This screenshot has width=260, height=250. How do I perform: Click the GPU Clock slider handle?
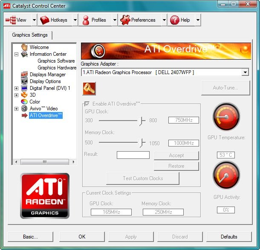click(x=140, y=121)
